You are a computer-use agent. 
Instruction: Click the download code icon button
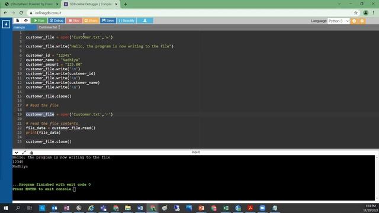tap(144, 21)
